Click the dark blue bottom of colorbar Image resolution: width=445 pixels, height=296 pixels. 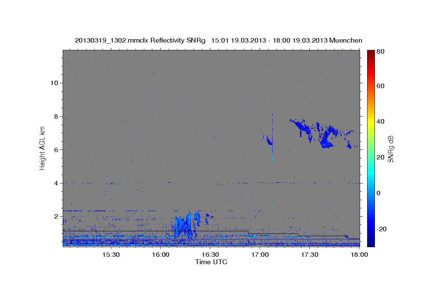[371, 244]
